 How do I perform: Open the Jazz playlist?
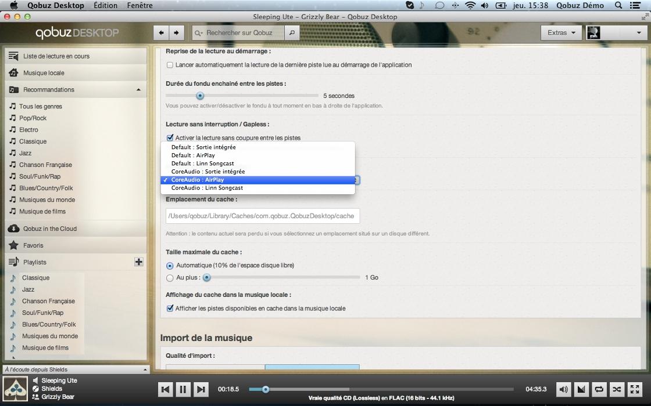pos(28,289)
